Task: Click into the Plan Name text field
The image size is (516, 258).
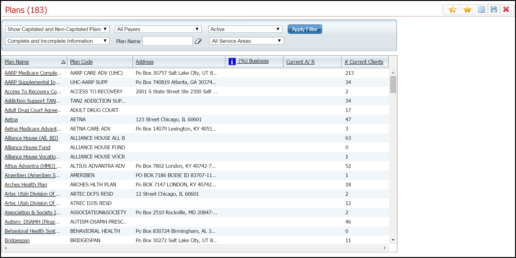Action: 167,41
